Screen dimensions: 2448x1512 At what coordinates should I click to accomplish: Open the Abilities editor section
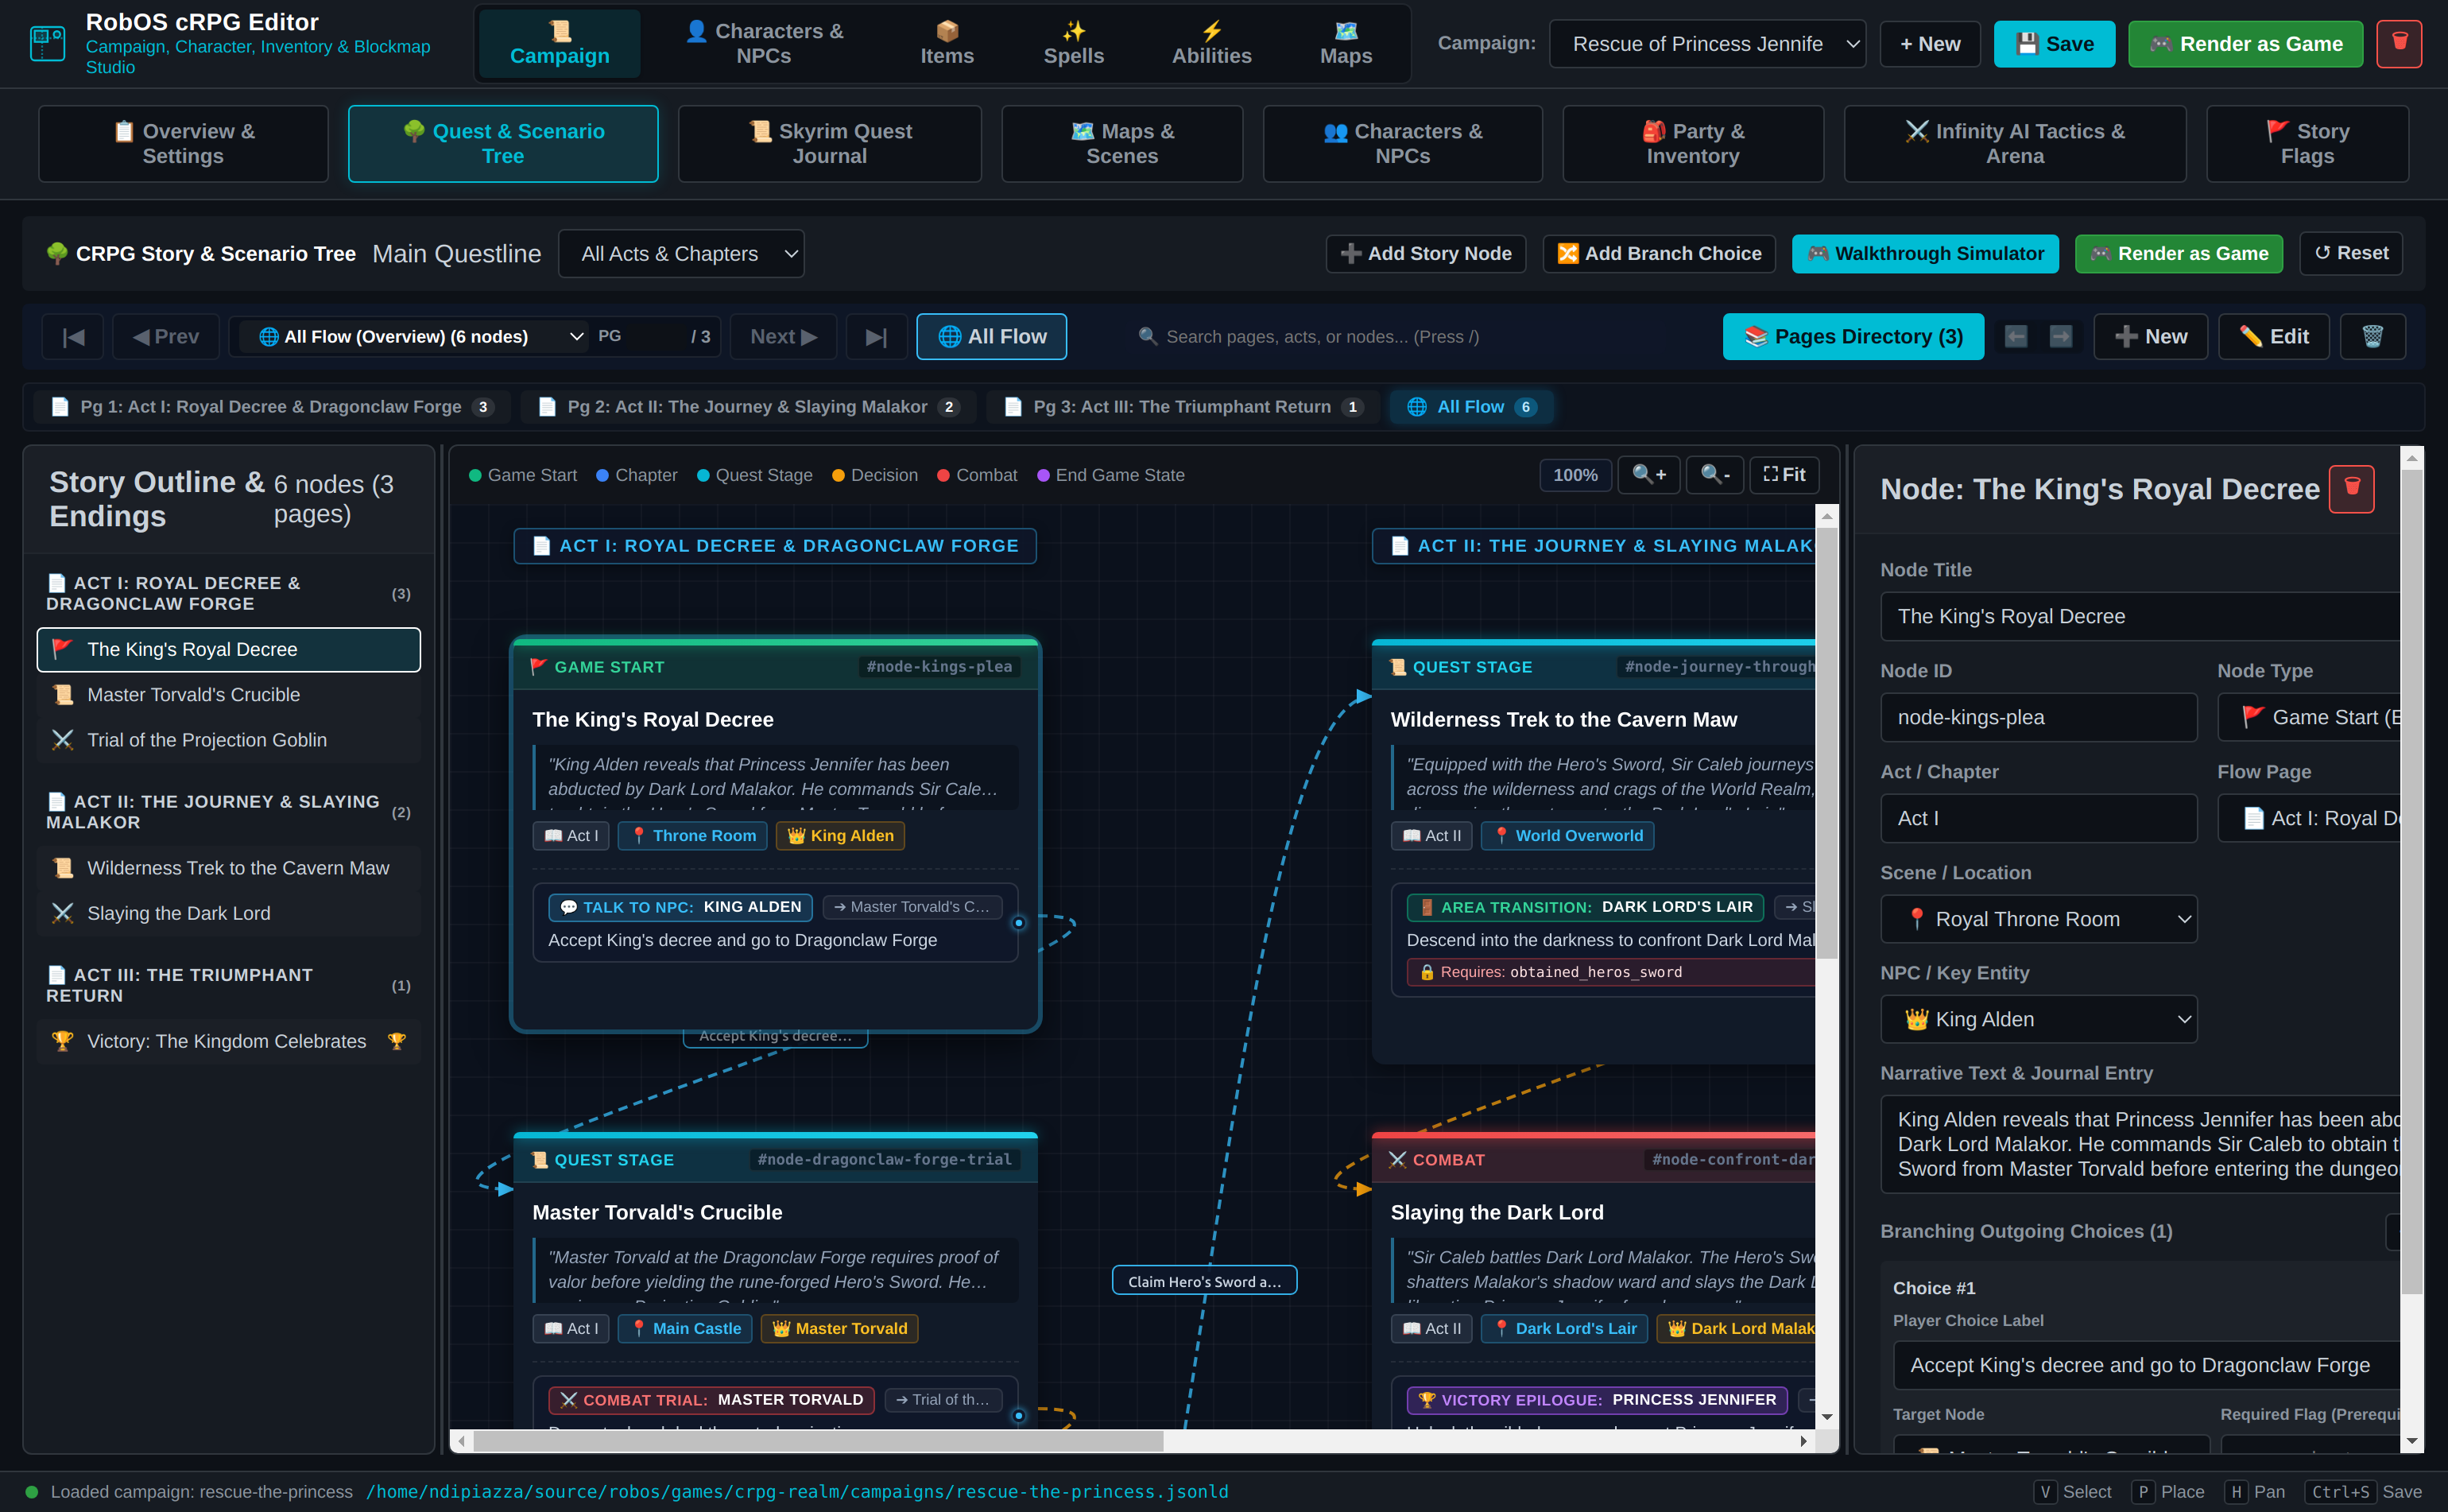tap(1211, 44)
